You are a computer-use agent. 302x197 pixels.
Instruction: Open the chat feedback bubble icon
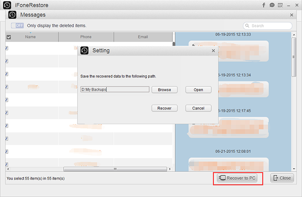(272, 5)
